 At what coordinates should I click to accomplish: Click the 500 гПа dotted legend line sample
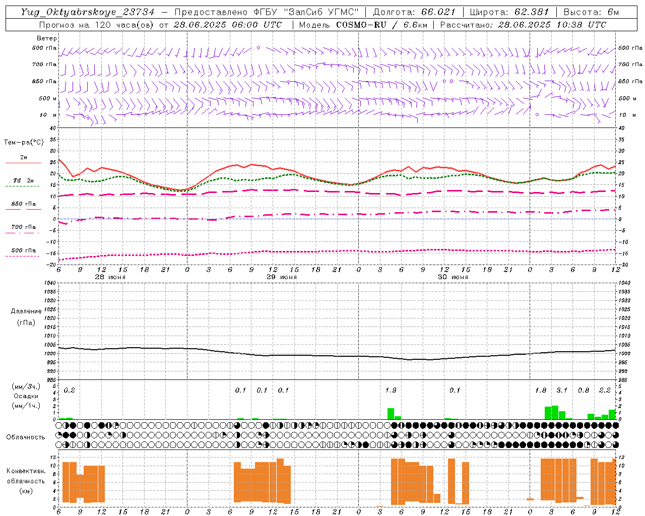(23, 256)
